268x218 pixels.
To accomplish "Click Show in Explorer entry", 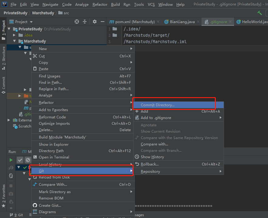I will pos(83,144).
